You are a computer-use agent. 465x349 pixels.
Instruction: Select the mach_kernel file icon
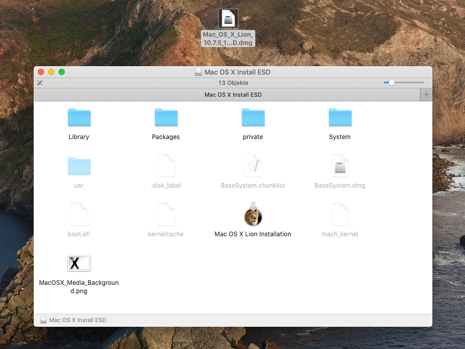click(340, 214)
